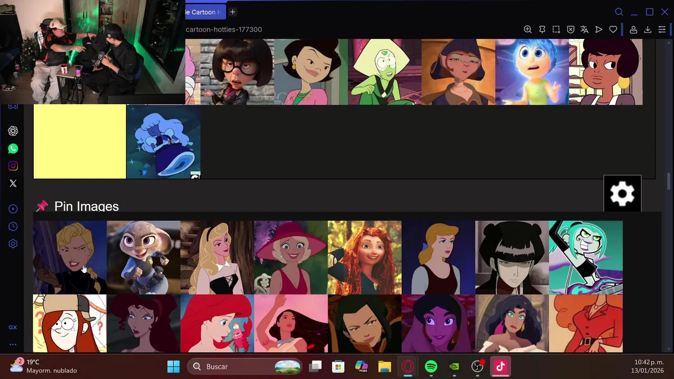Open NVIDIA app from the taskbar

coord(454,366)
